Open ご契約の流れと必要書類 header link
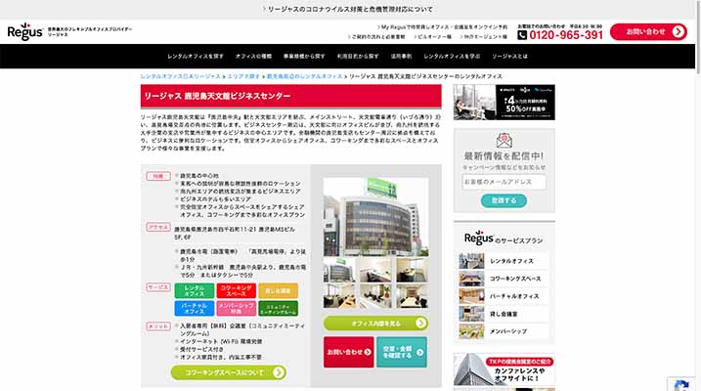Viewport: 701px width, 391px height. coord(376,36)
